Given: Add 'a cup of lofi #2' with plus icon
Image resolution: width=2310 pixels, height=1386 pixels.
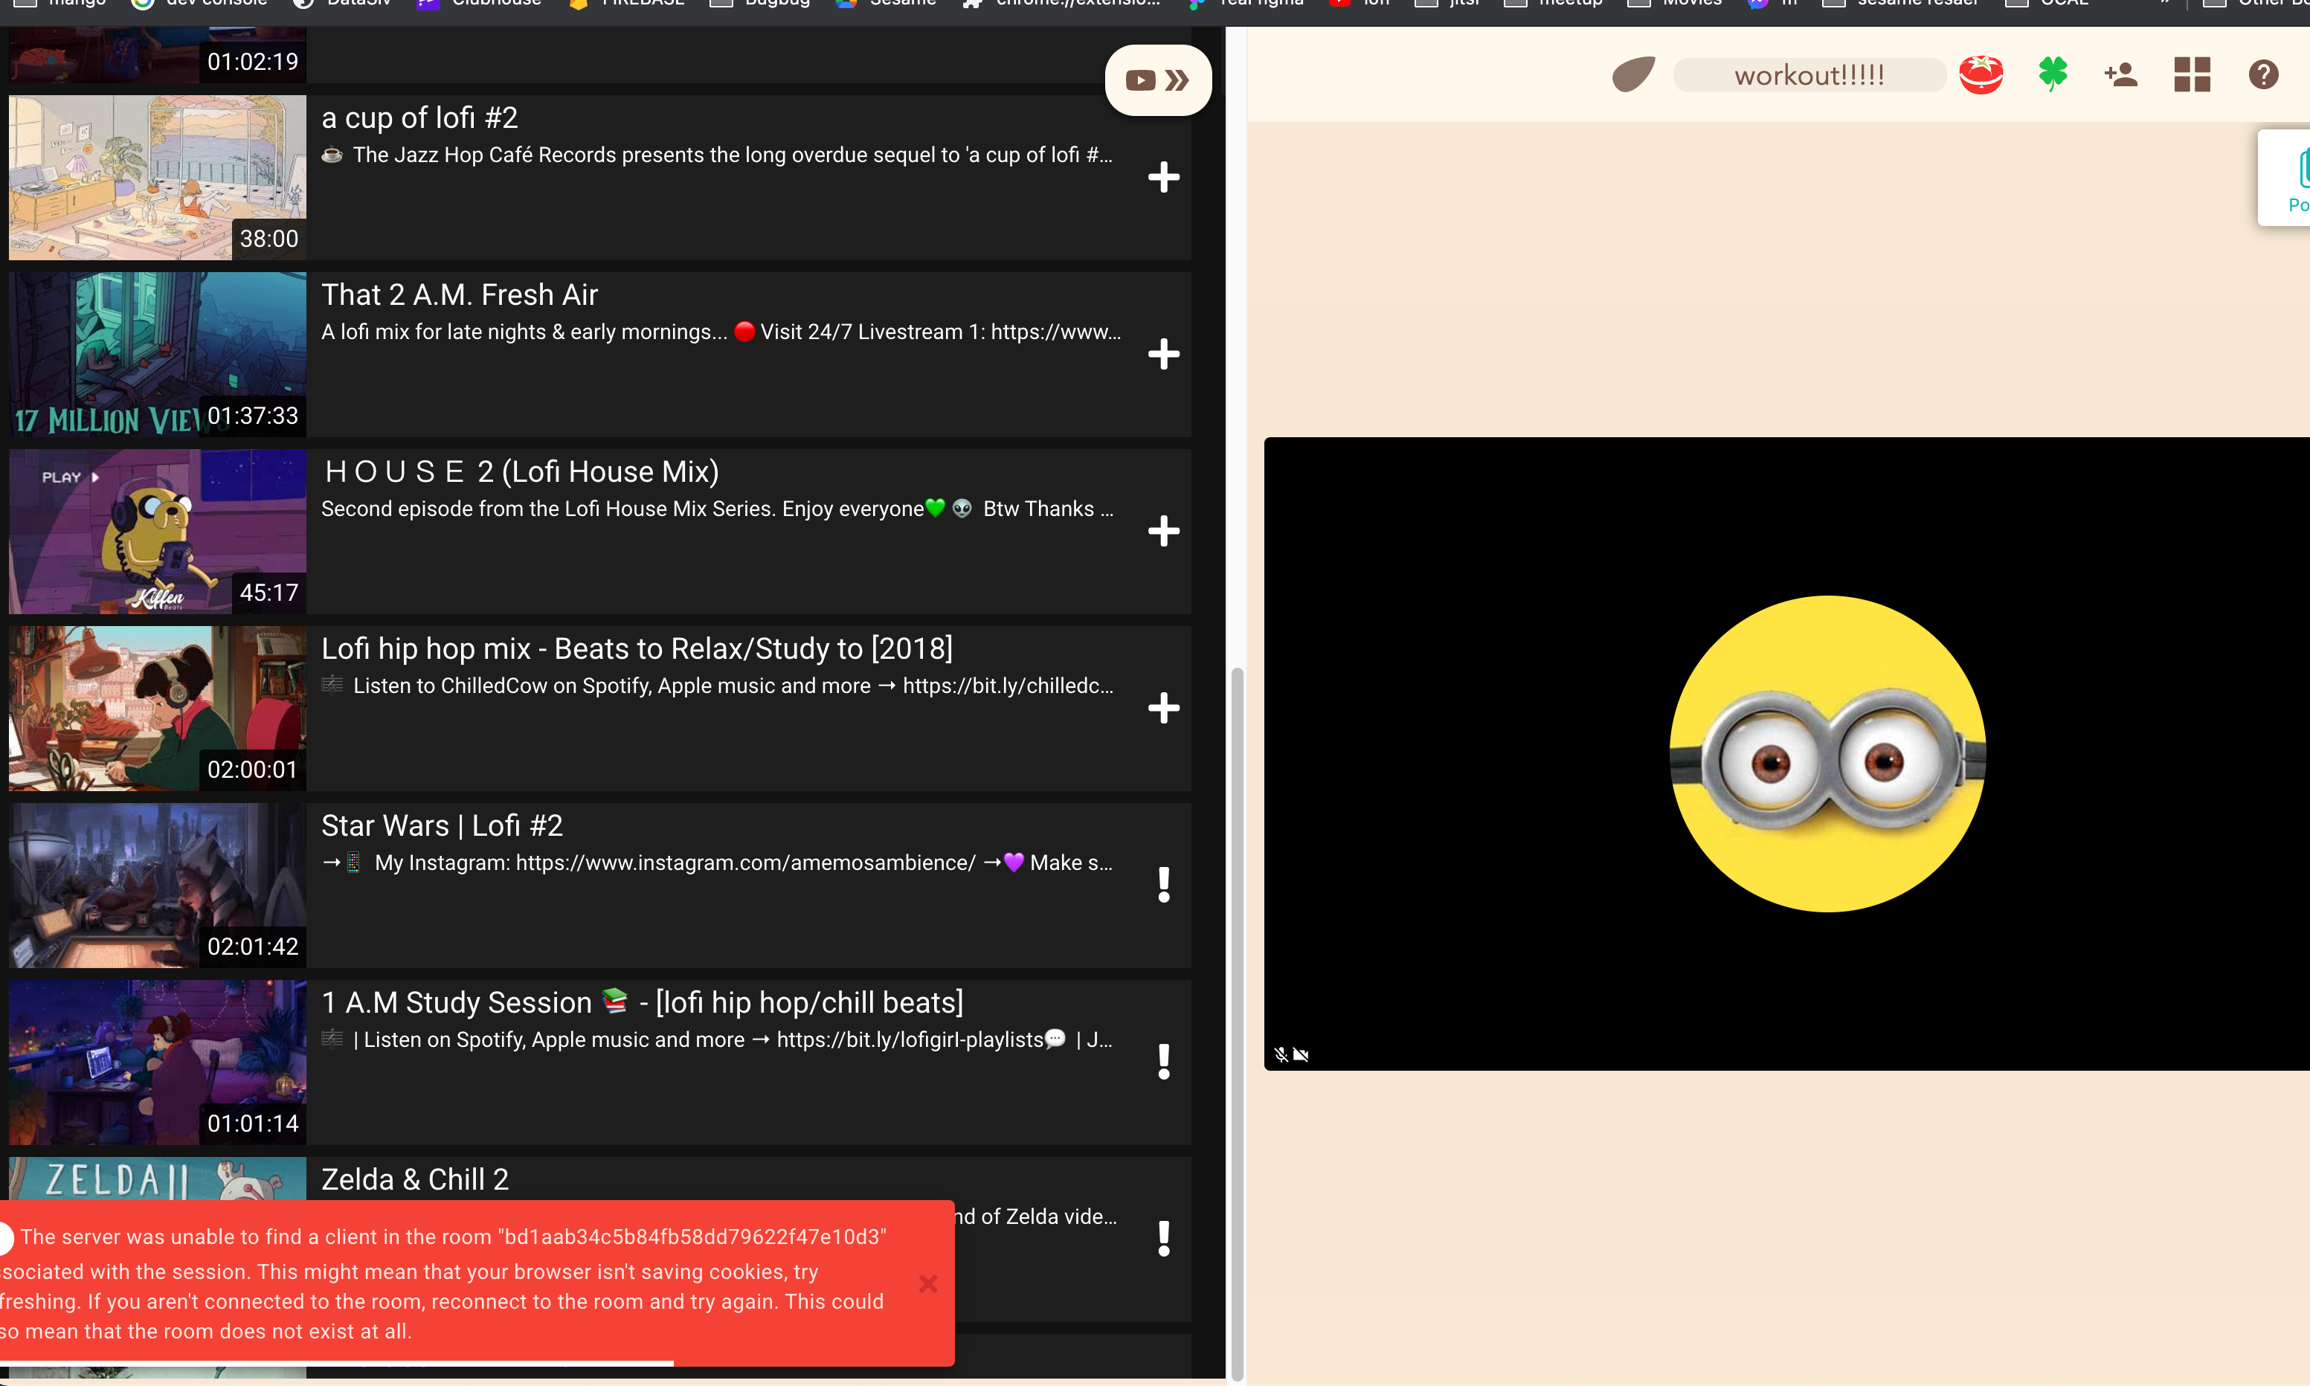Looking at the screenshot, I should point(1163,178).
